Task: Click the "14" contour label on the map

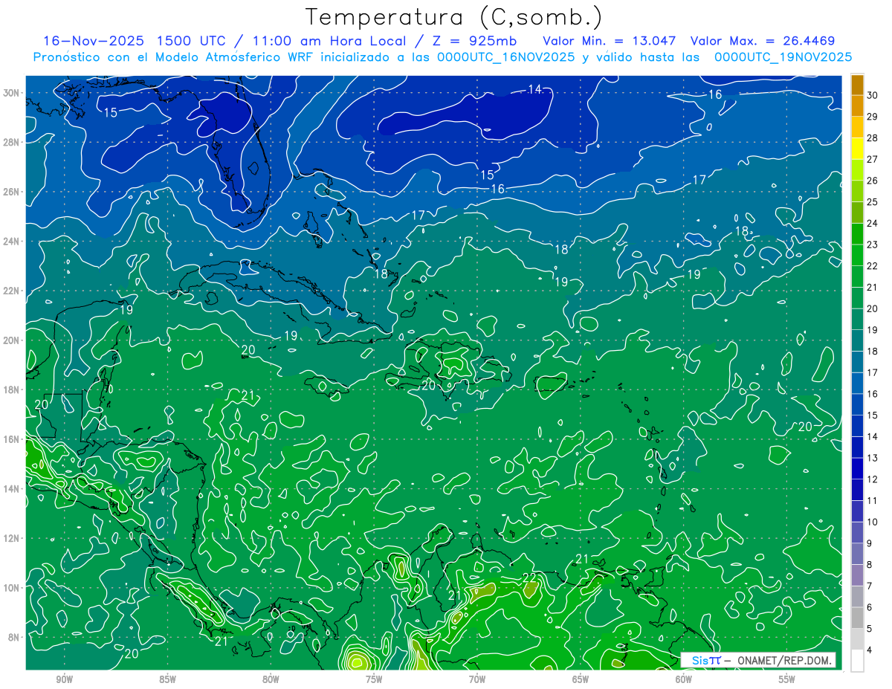Action: (534, 89)
